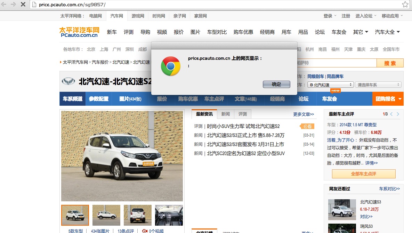Open article 时尚小SUV生力军 试驾北汽幻速S2
The height and width of the screenshot is (233, 412).
click(x=243, y=126)
